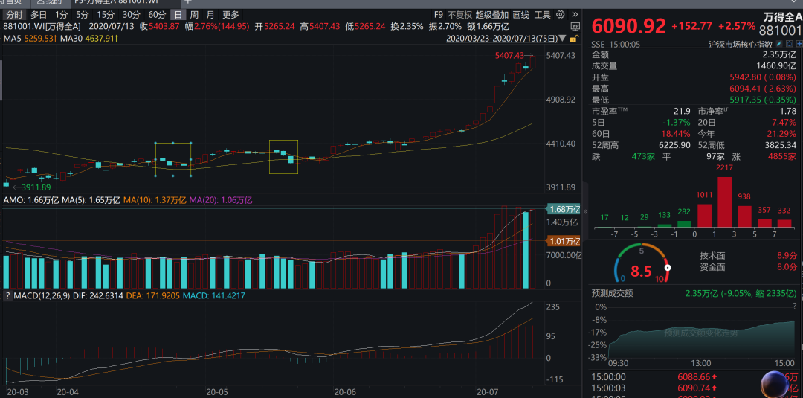Click the double-arrow toolbar overflow icon
803x398 pixels.
575,14
